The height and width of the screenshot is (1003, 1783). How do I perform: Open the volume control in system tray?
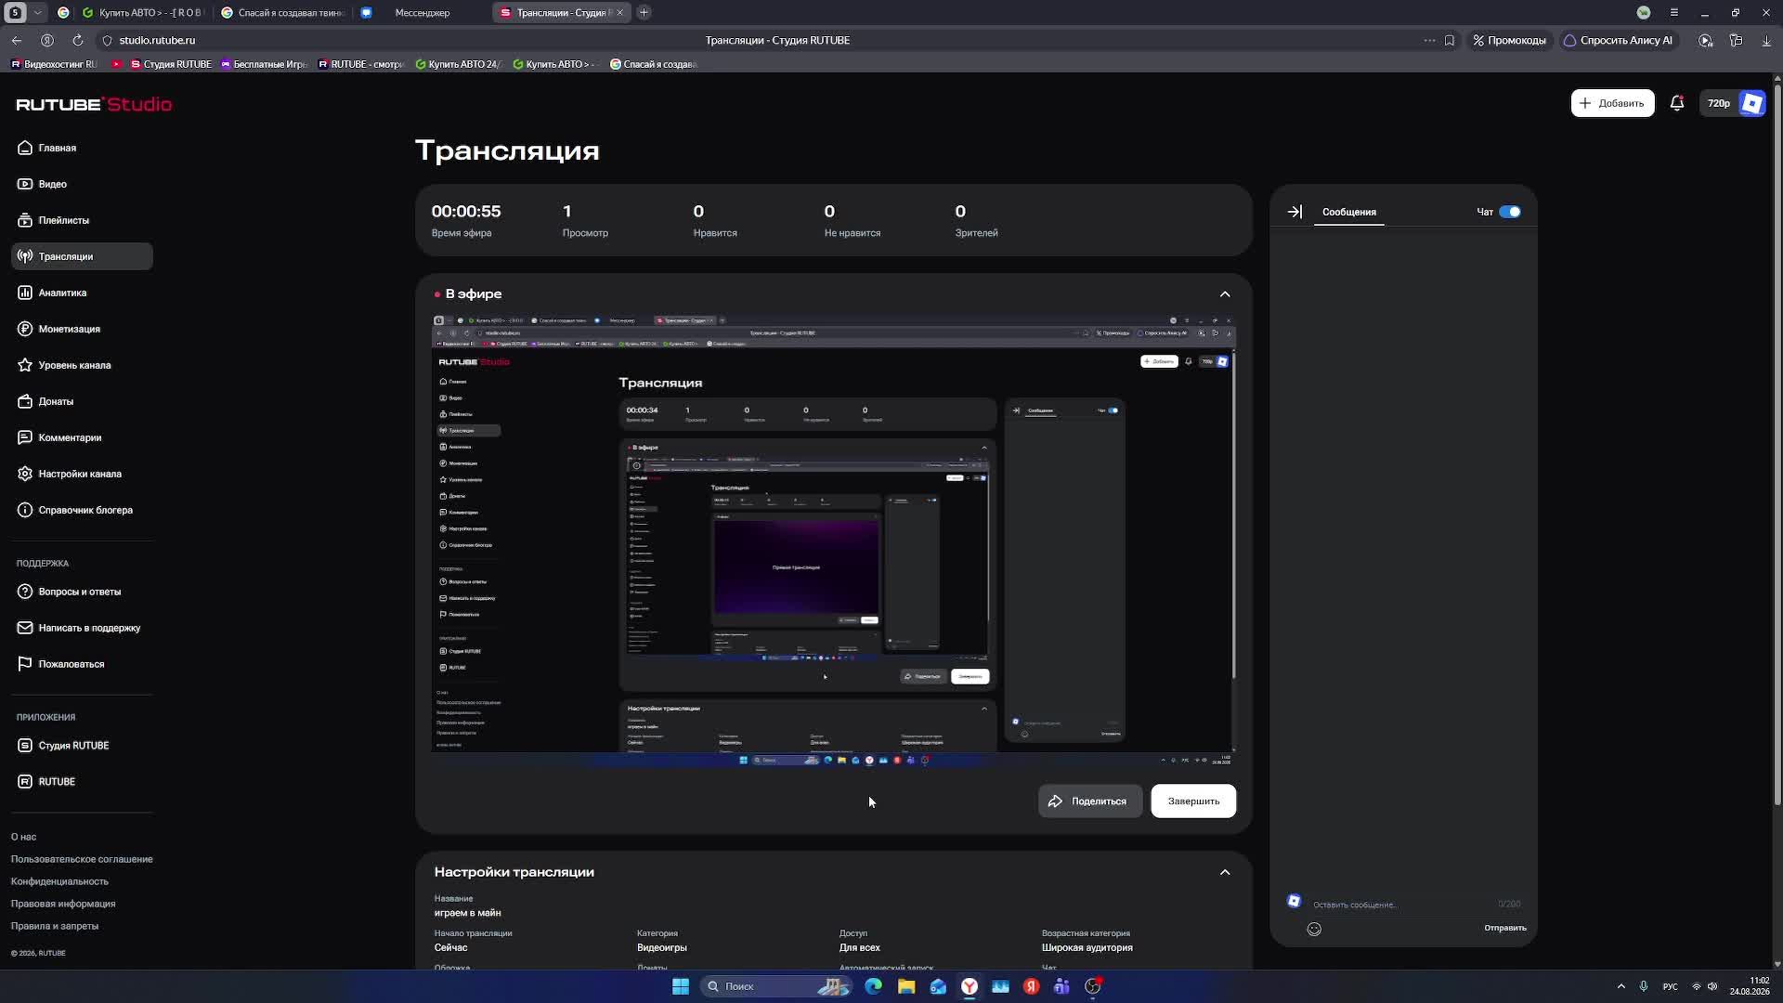1712,986
